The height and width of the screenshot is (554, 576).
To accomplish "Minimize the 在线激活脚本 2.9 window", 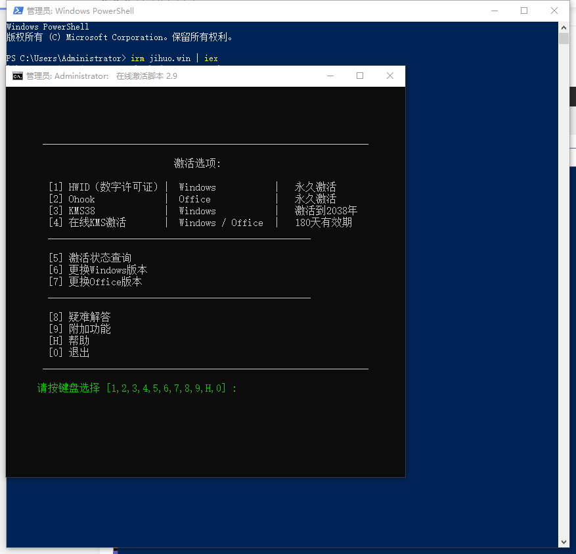I will [x=330, y=76].
